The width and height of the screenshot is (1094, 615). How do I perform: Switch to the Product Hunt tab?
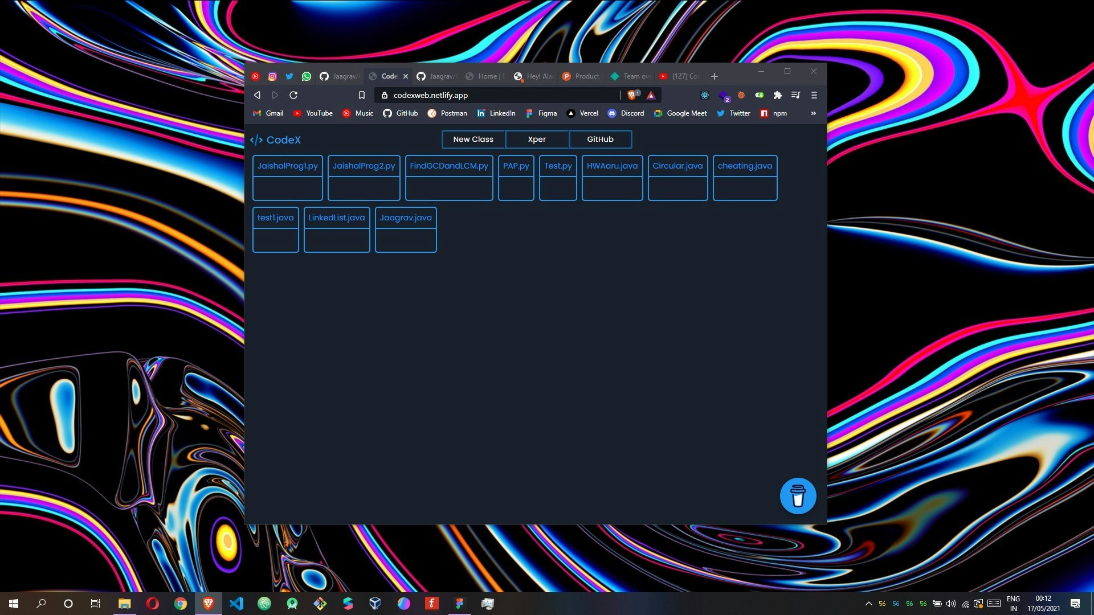(581, 76)
